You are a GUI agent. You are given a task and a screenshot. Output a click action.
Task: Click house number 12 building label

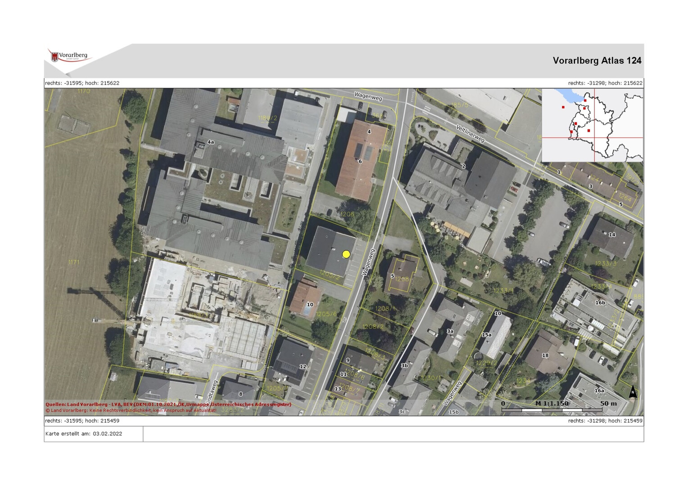click(x=303, y=367)
